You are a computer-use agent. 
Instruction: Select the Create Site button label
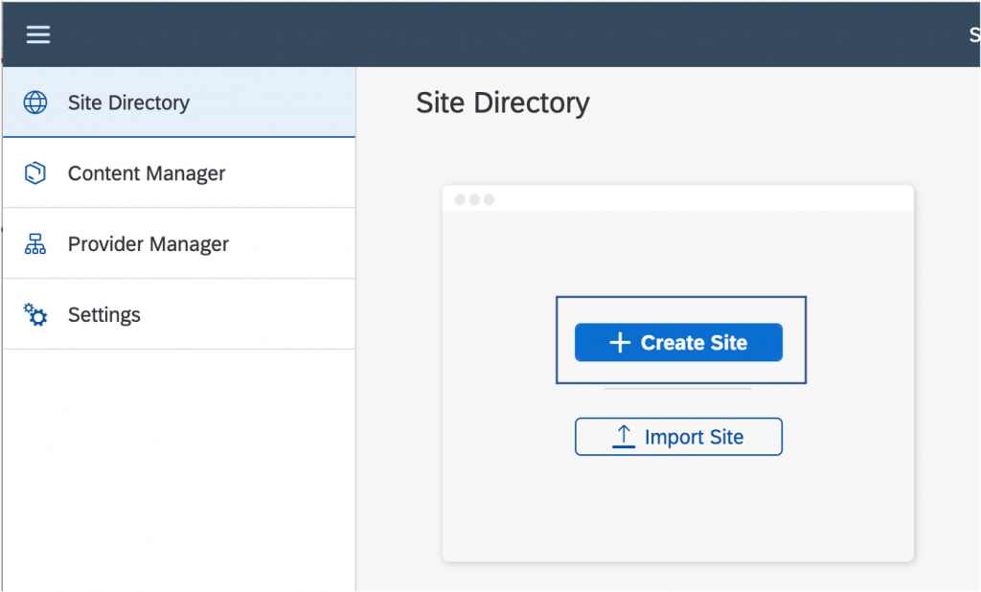tap(694, 342)
